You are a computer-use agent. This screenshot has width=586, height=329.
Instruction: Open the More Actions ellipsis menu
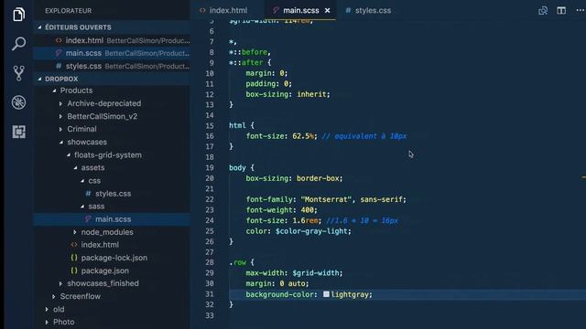click(580, 10)
